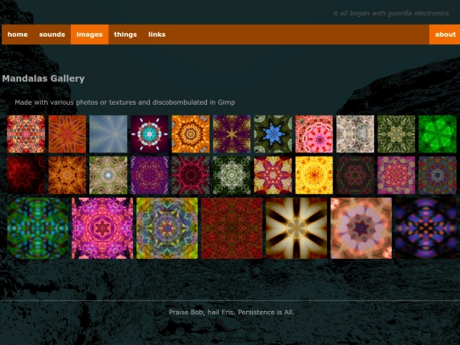The image size is (460, 345).
Task: View the gray-blue light rays thumbnail
Action: coord(108,134)
